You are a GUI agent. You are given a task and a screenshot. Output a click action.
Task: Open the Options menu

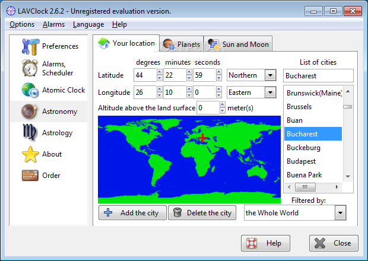point(22,24)
